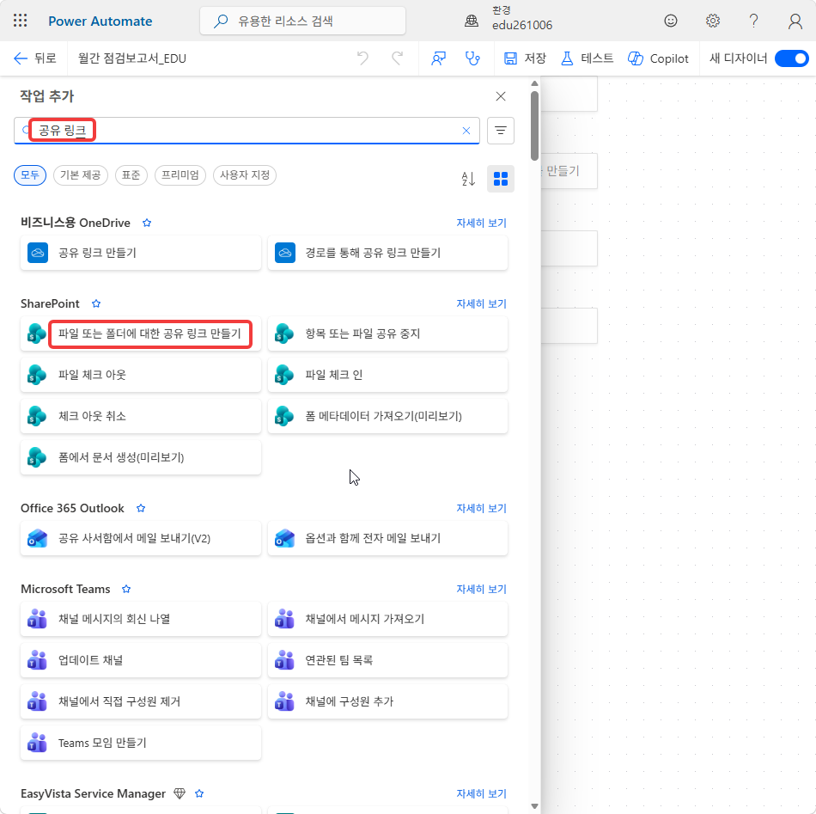816x814 pixels.
Task: Open the flow checker stethoscope icon
Action: point(472,58)
